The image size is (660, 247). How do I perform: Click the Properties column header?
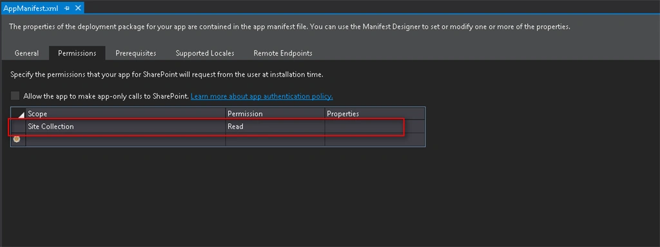pos(374,114)
